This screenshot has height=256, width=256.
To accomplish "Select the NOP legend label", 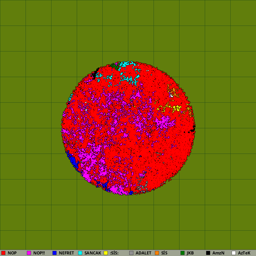I will (x=12, y=253).
